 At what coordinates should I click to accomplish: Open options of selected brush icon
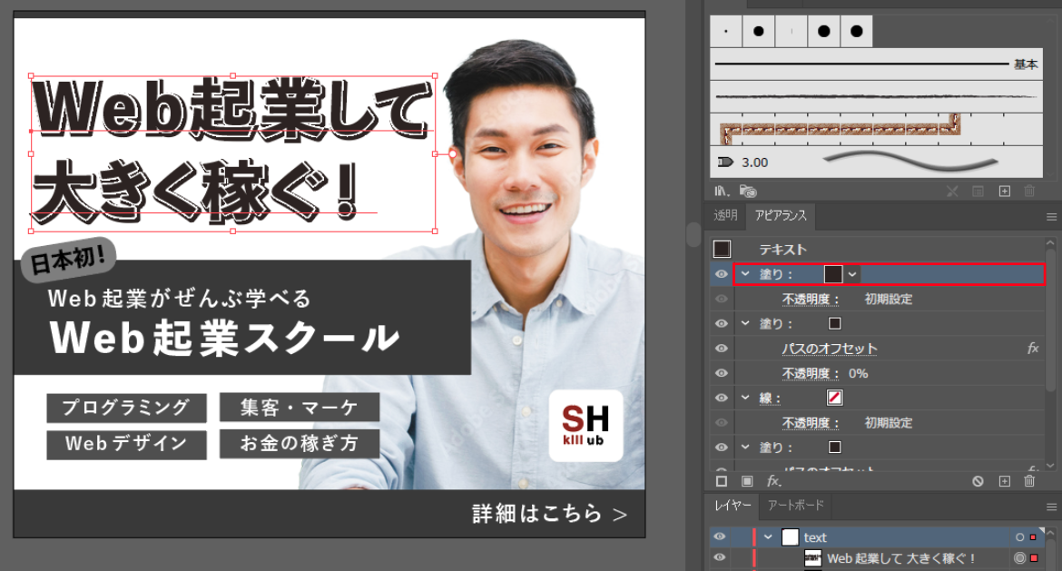(x=978, y=191)
